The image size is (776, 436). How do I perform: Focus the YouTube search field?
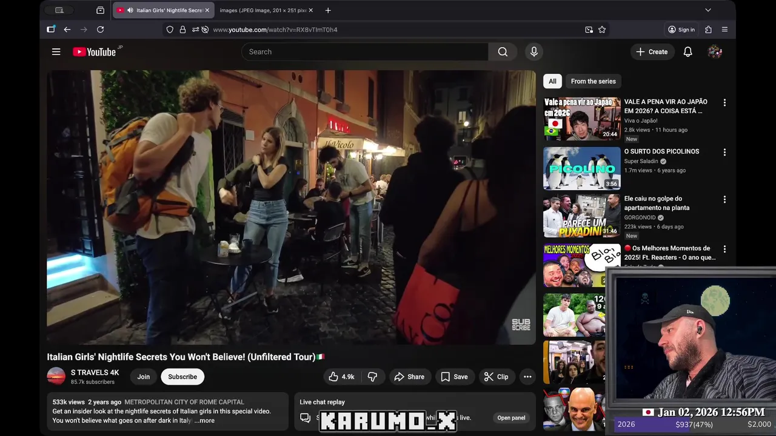point(365,52)
